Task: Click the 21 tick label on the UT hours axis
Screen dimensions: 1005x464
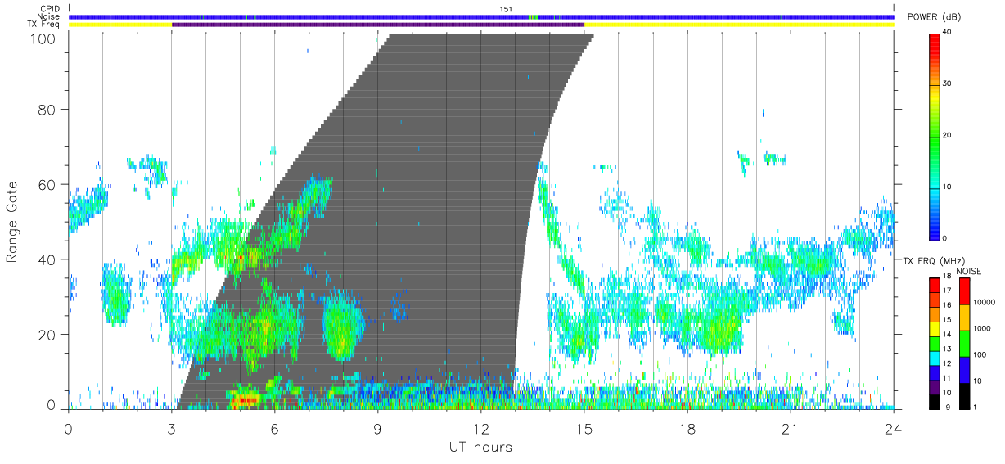Action: [x=791, y=428]
